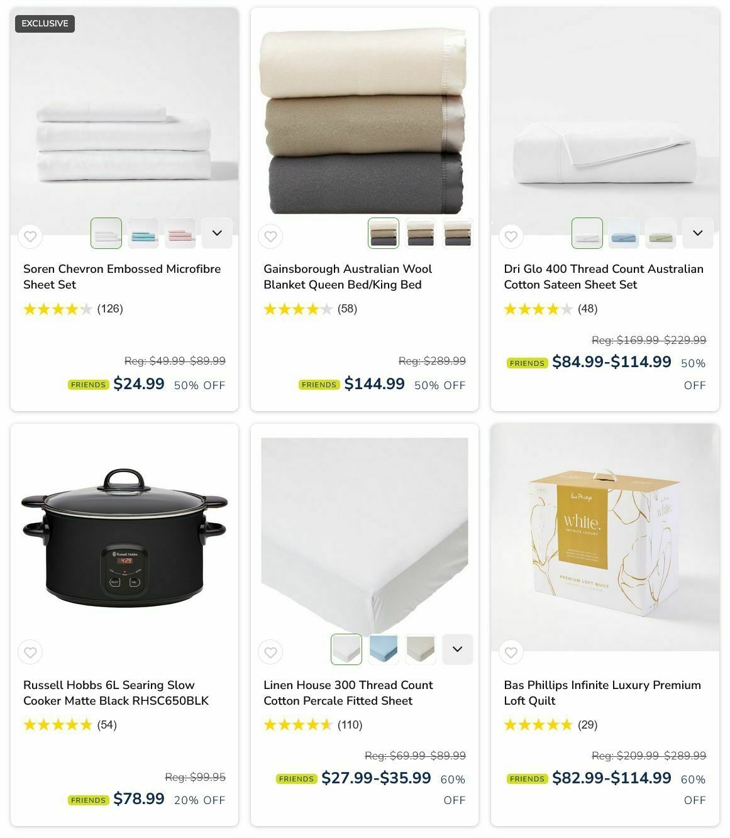The height and width of the screenshot is (838, 730).
Task: Expand more colours for Soren Chevron Sheet Set
Action: (217, 233)
